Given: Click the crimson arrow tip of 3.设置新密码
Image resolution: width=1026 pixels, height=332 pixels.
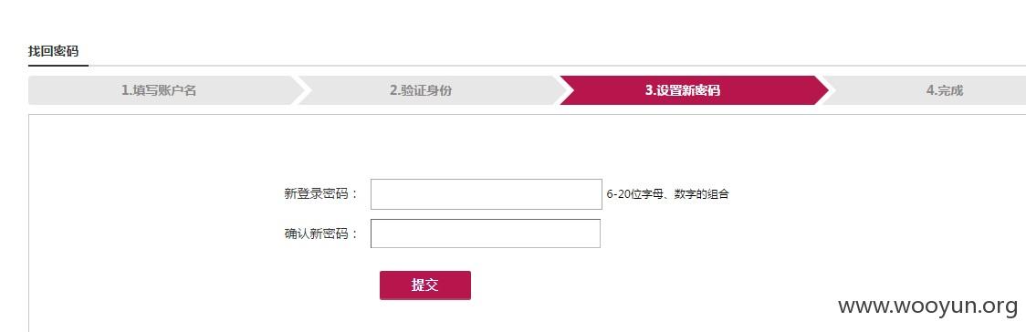Looking at the screenshot, I should [822, 90].
